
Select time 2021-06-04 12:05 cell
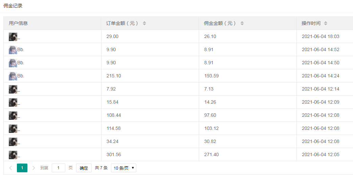coord(325,154)
